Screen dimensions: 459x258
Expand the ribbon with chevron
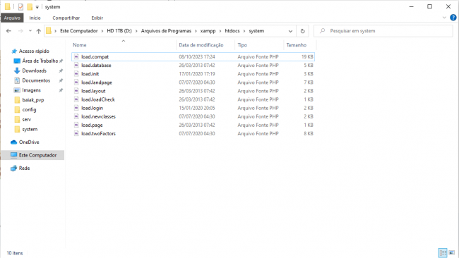click(444, 18)
